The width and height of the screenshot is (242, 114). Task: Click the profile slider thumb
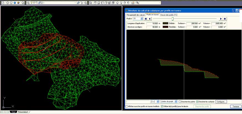point(173,19)
